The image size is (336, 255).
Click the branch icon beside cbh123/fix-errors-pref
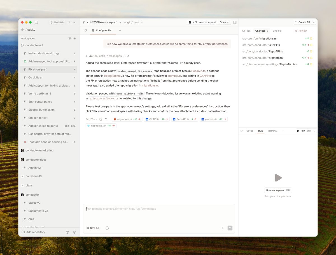[x=85, y=22]
